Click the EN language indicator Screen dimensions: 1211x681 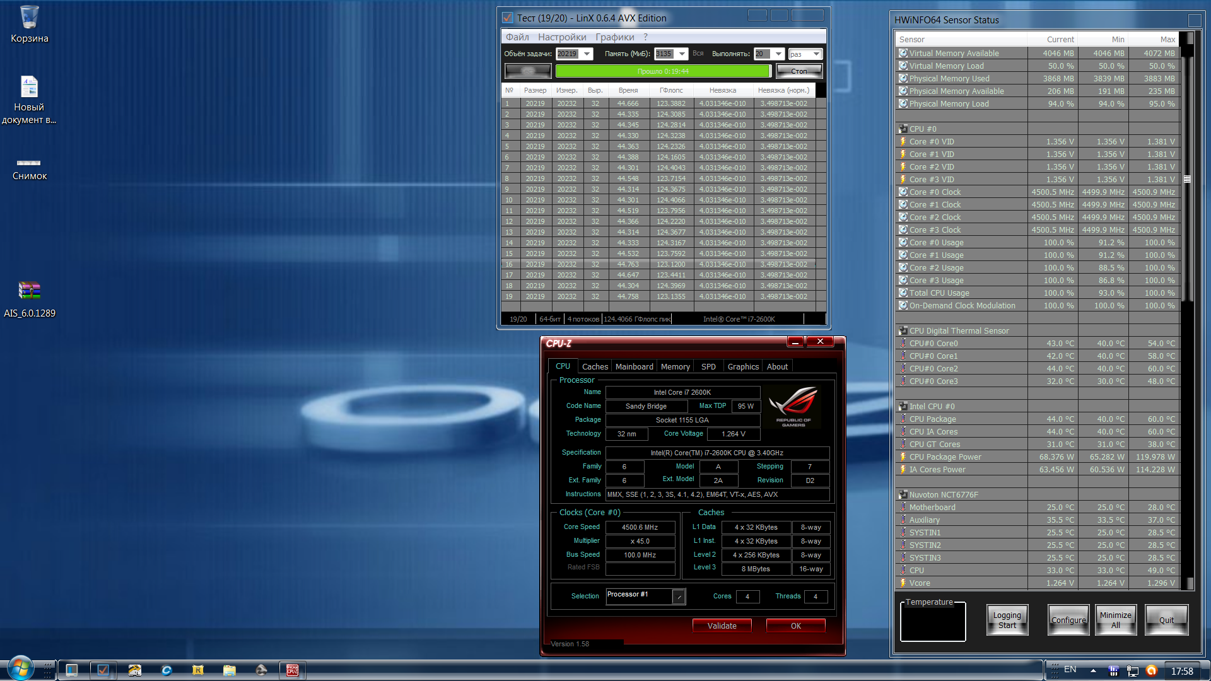click(x=1070, y=670)
